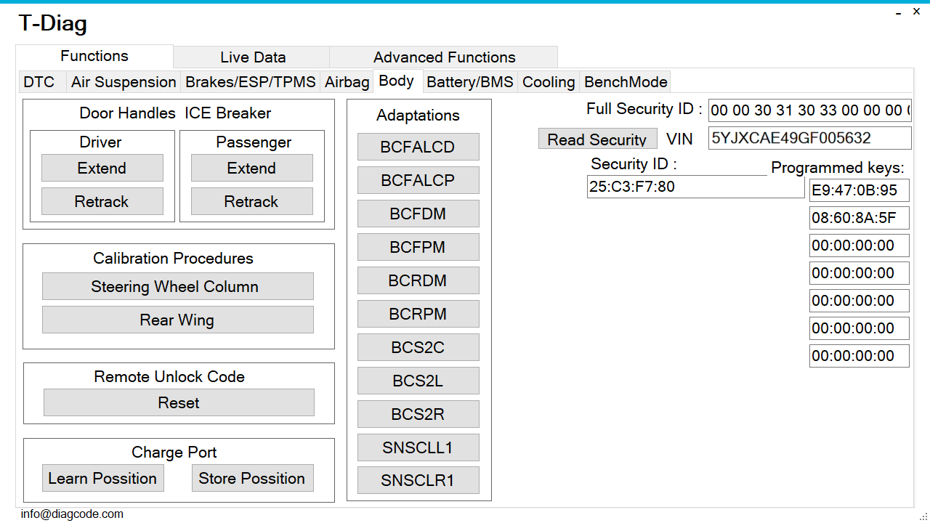Viewport: 930px width, 523px height.
Task: Start Steering Wheel Column calibration
Action: (x=178, y=286)
